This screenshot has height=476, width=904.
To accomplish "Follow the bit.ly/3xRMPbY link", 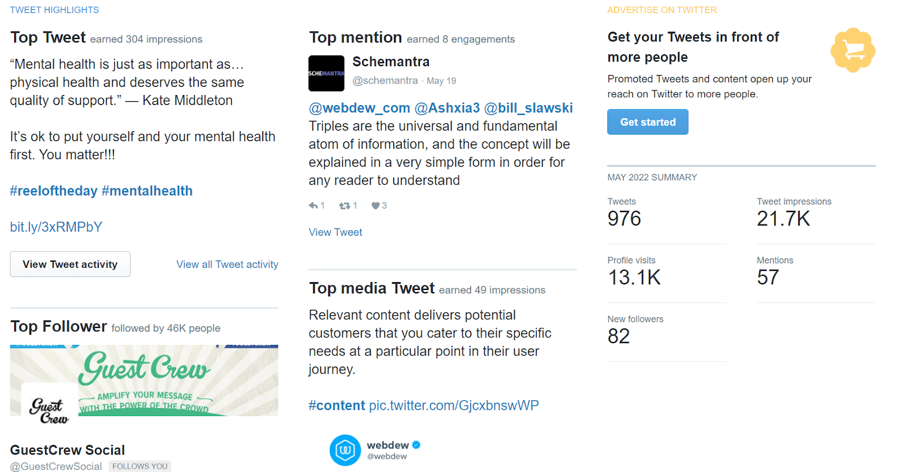I will [x=55, y=226].
